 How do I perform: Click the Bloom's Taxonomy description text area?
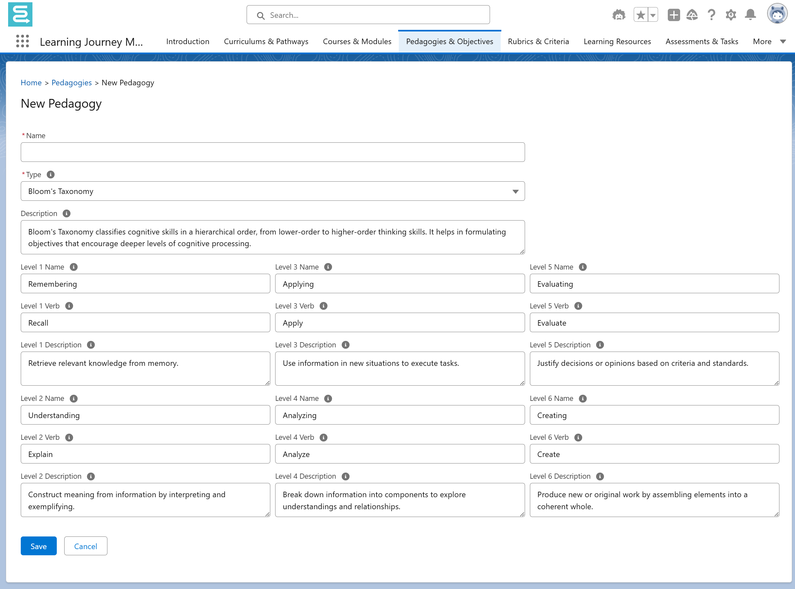[273, 237]
